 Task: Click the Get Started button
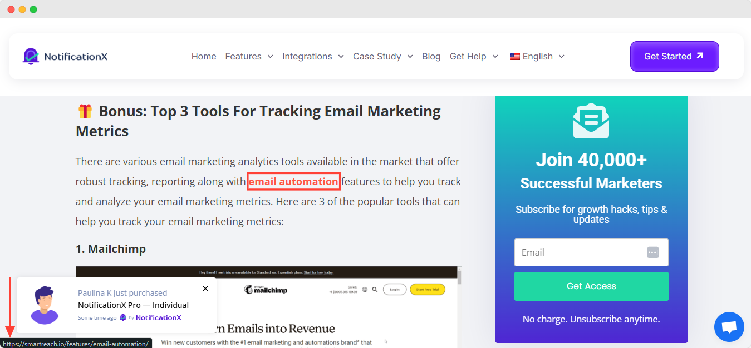(x=674, y=56)
